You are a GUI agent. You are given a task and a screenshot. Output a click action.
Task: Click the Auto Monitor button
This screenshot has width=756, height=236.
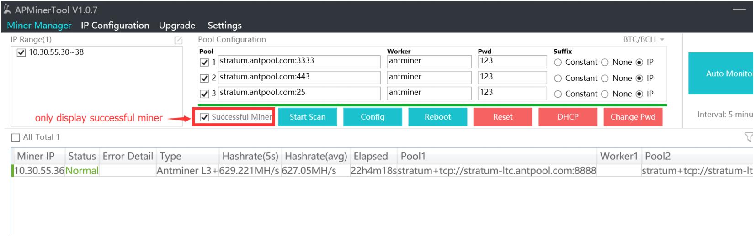721,73
